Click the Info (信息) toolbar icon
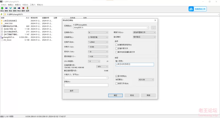This screenshot has height=118, width=220. 28,8
